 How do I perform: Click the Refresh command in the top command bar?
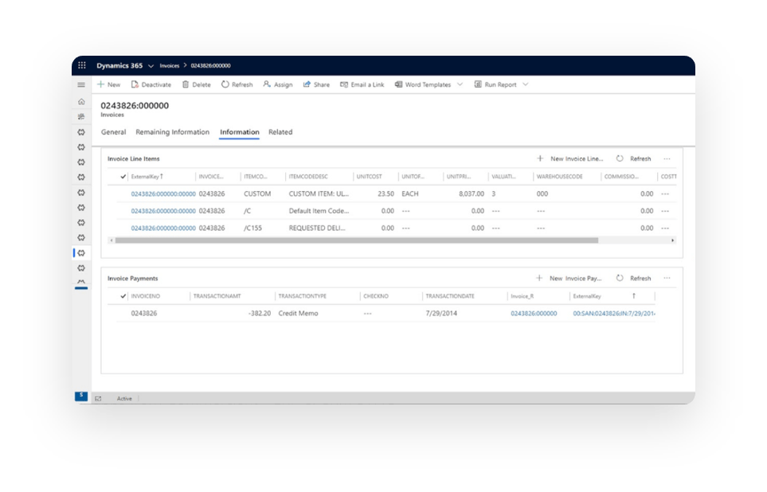[x=237, y=84]
